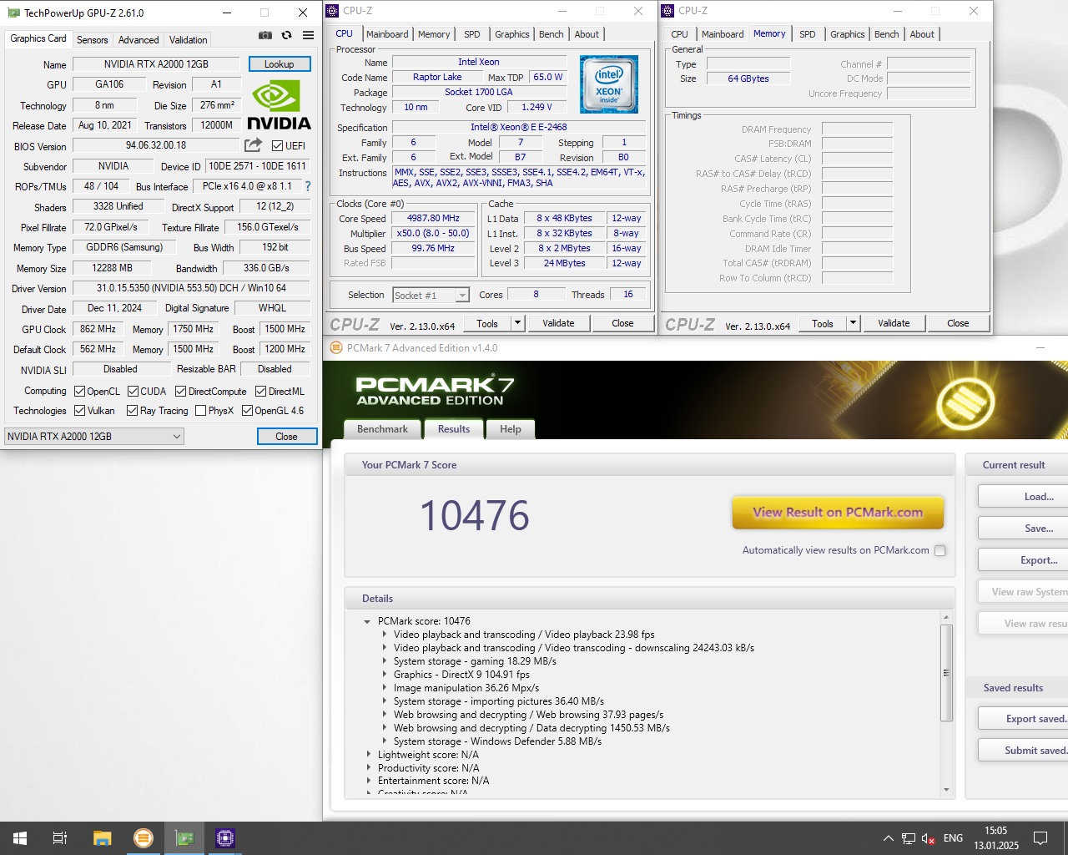The height and width of the screenshot is (855, 1068).
Task: Open the GPU-Z hamburger menu
Action: [308, 35]
